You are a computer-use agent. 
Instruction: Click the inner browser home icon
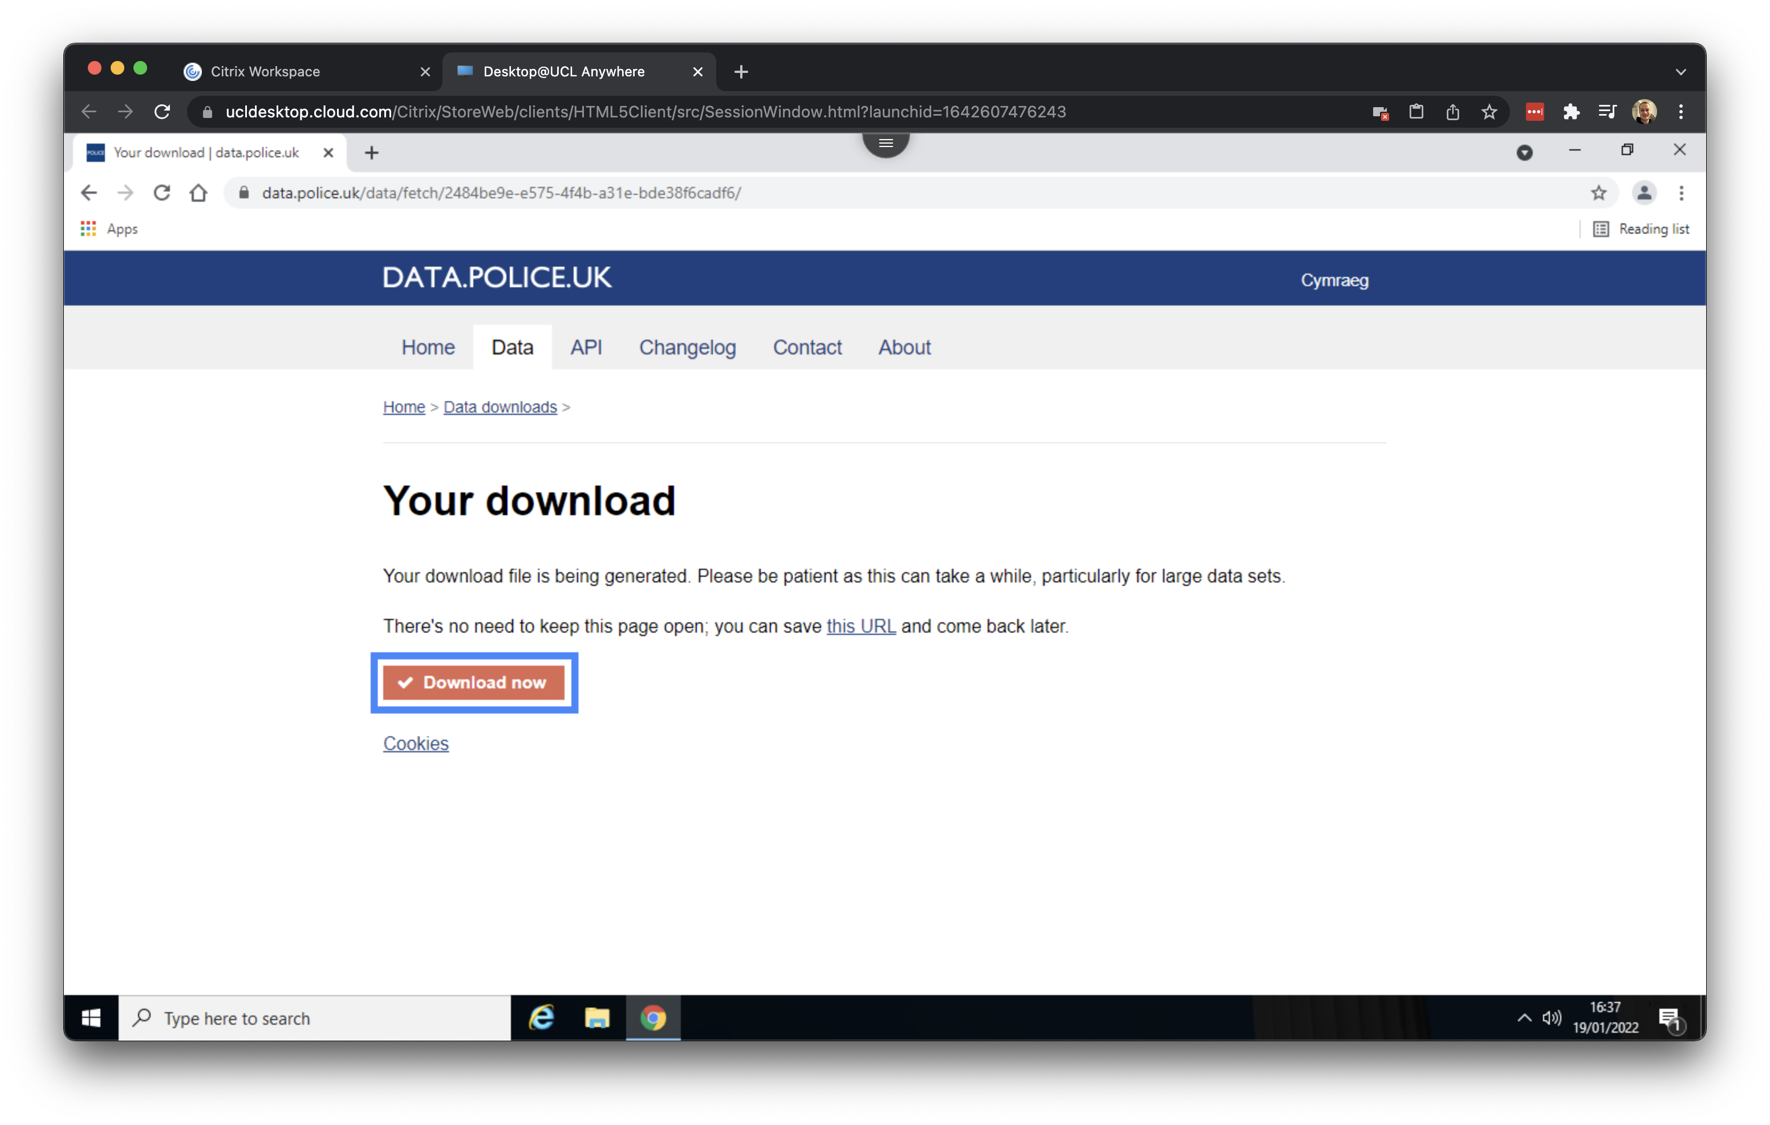(x=198, y=193)
